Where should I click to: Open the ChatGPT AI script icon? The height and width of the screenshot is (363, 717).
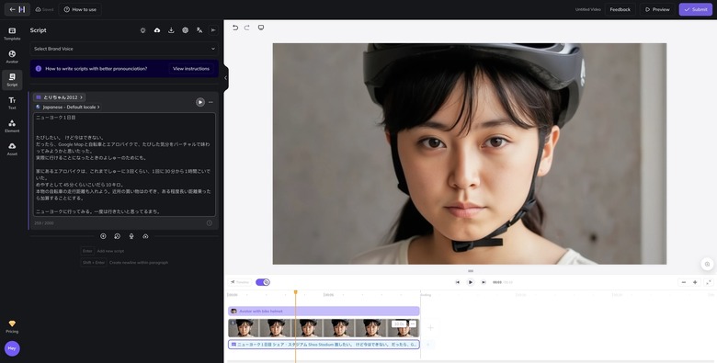[x=185, y=30]
